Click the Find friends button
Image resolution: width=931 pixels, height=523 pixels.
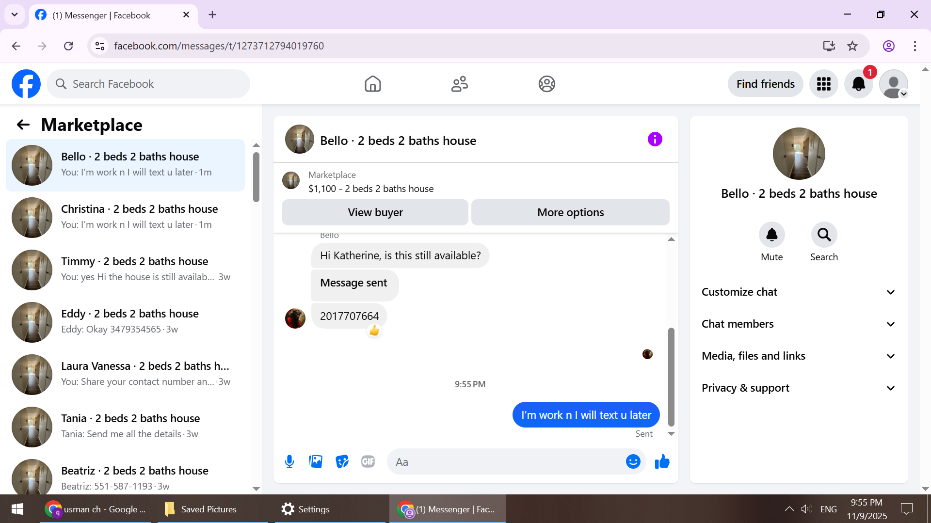765,84
